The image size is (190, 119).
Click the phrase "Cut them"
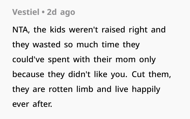[x=151, y=74]
